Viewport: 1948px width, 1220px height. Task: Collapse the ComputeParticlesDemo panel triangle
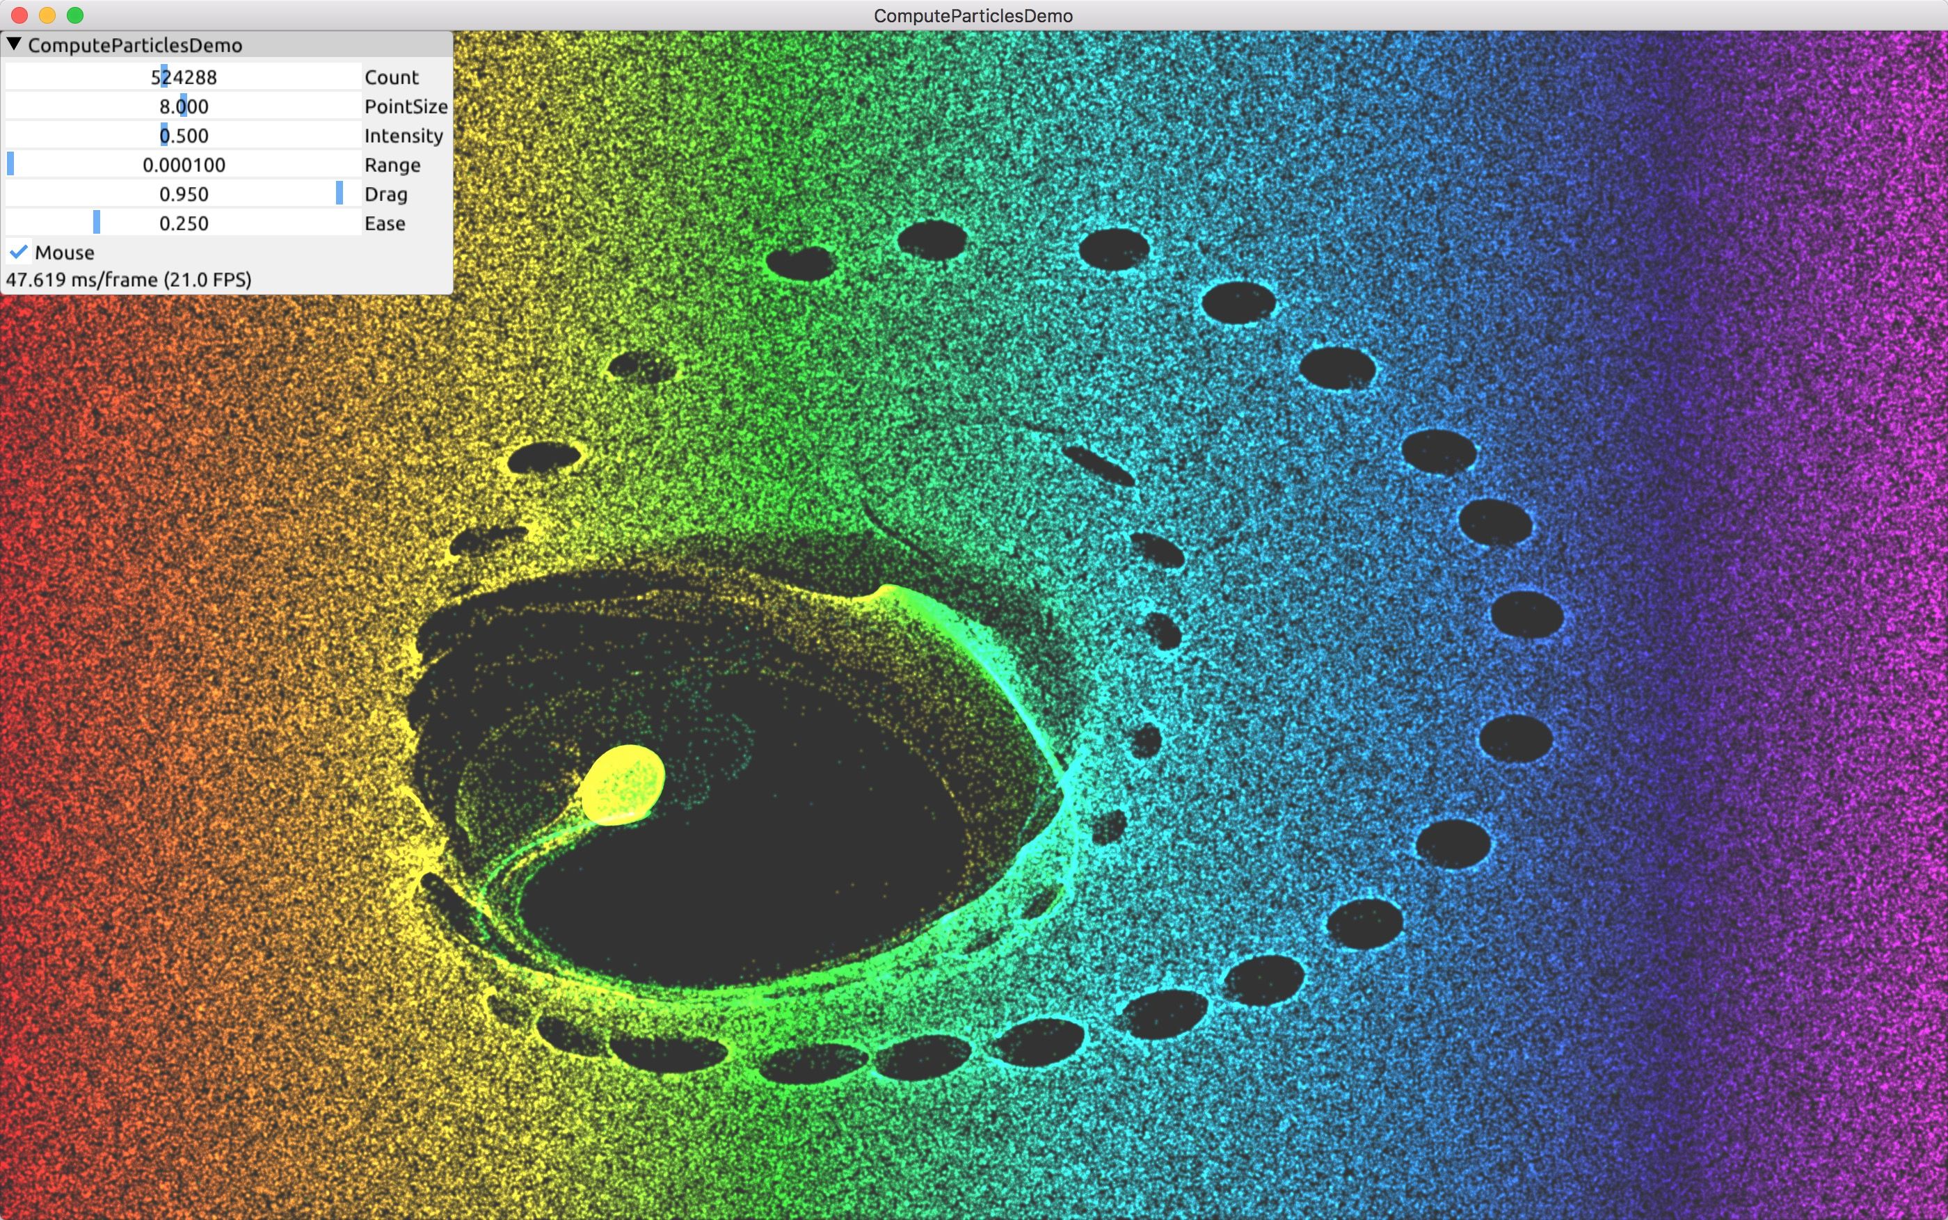[14, 44]
